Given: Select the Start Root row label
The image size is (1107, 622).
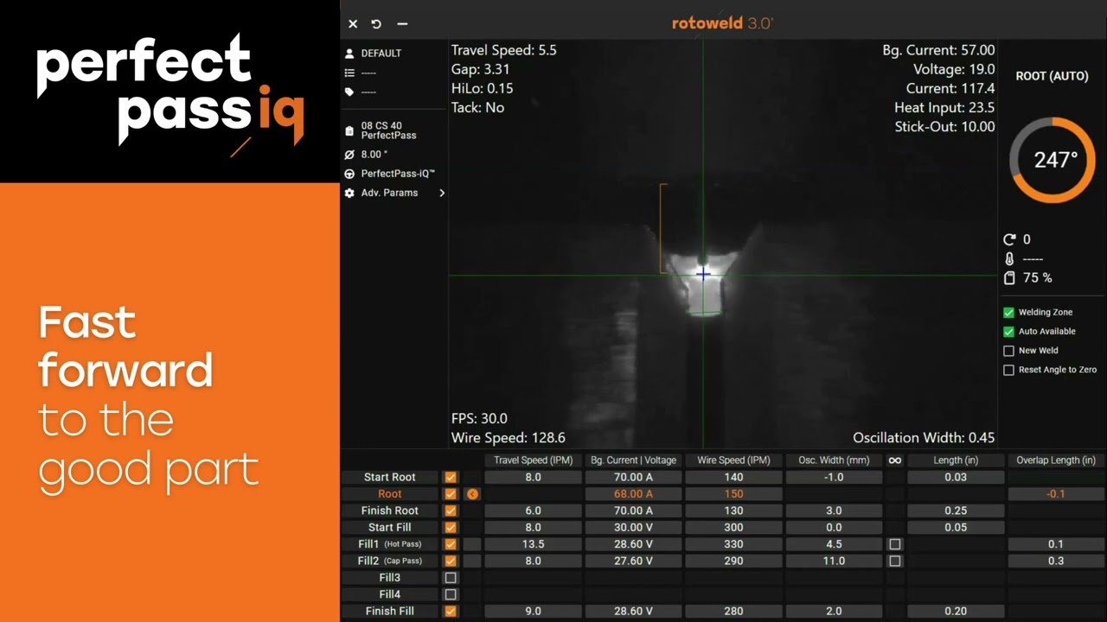Looking at the screenshot, I should 390,477.
